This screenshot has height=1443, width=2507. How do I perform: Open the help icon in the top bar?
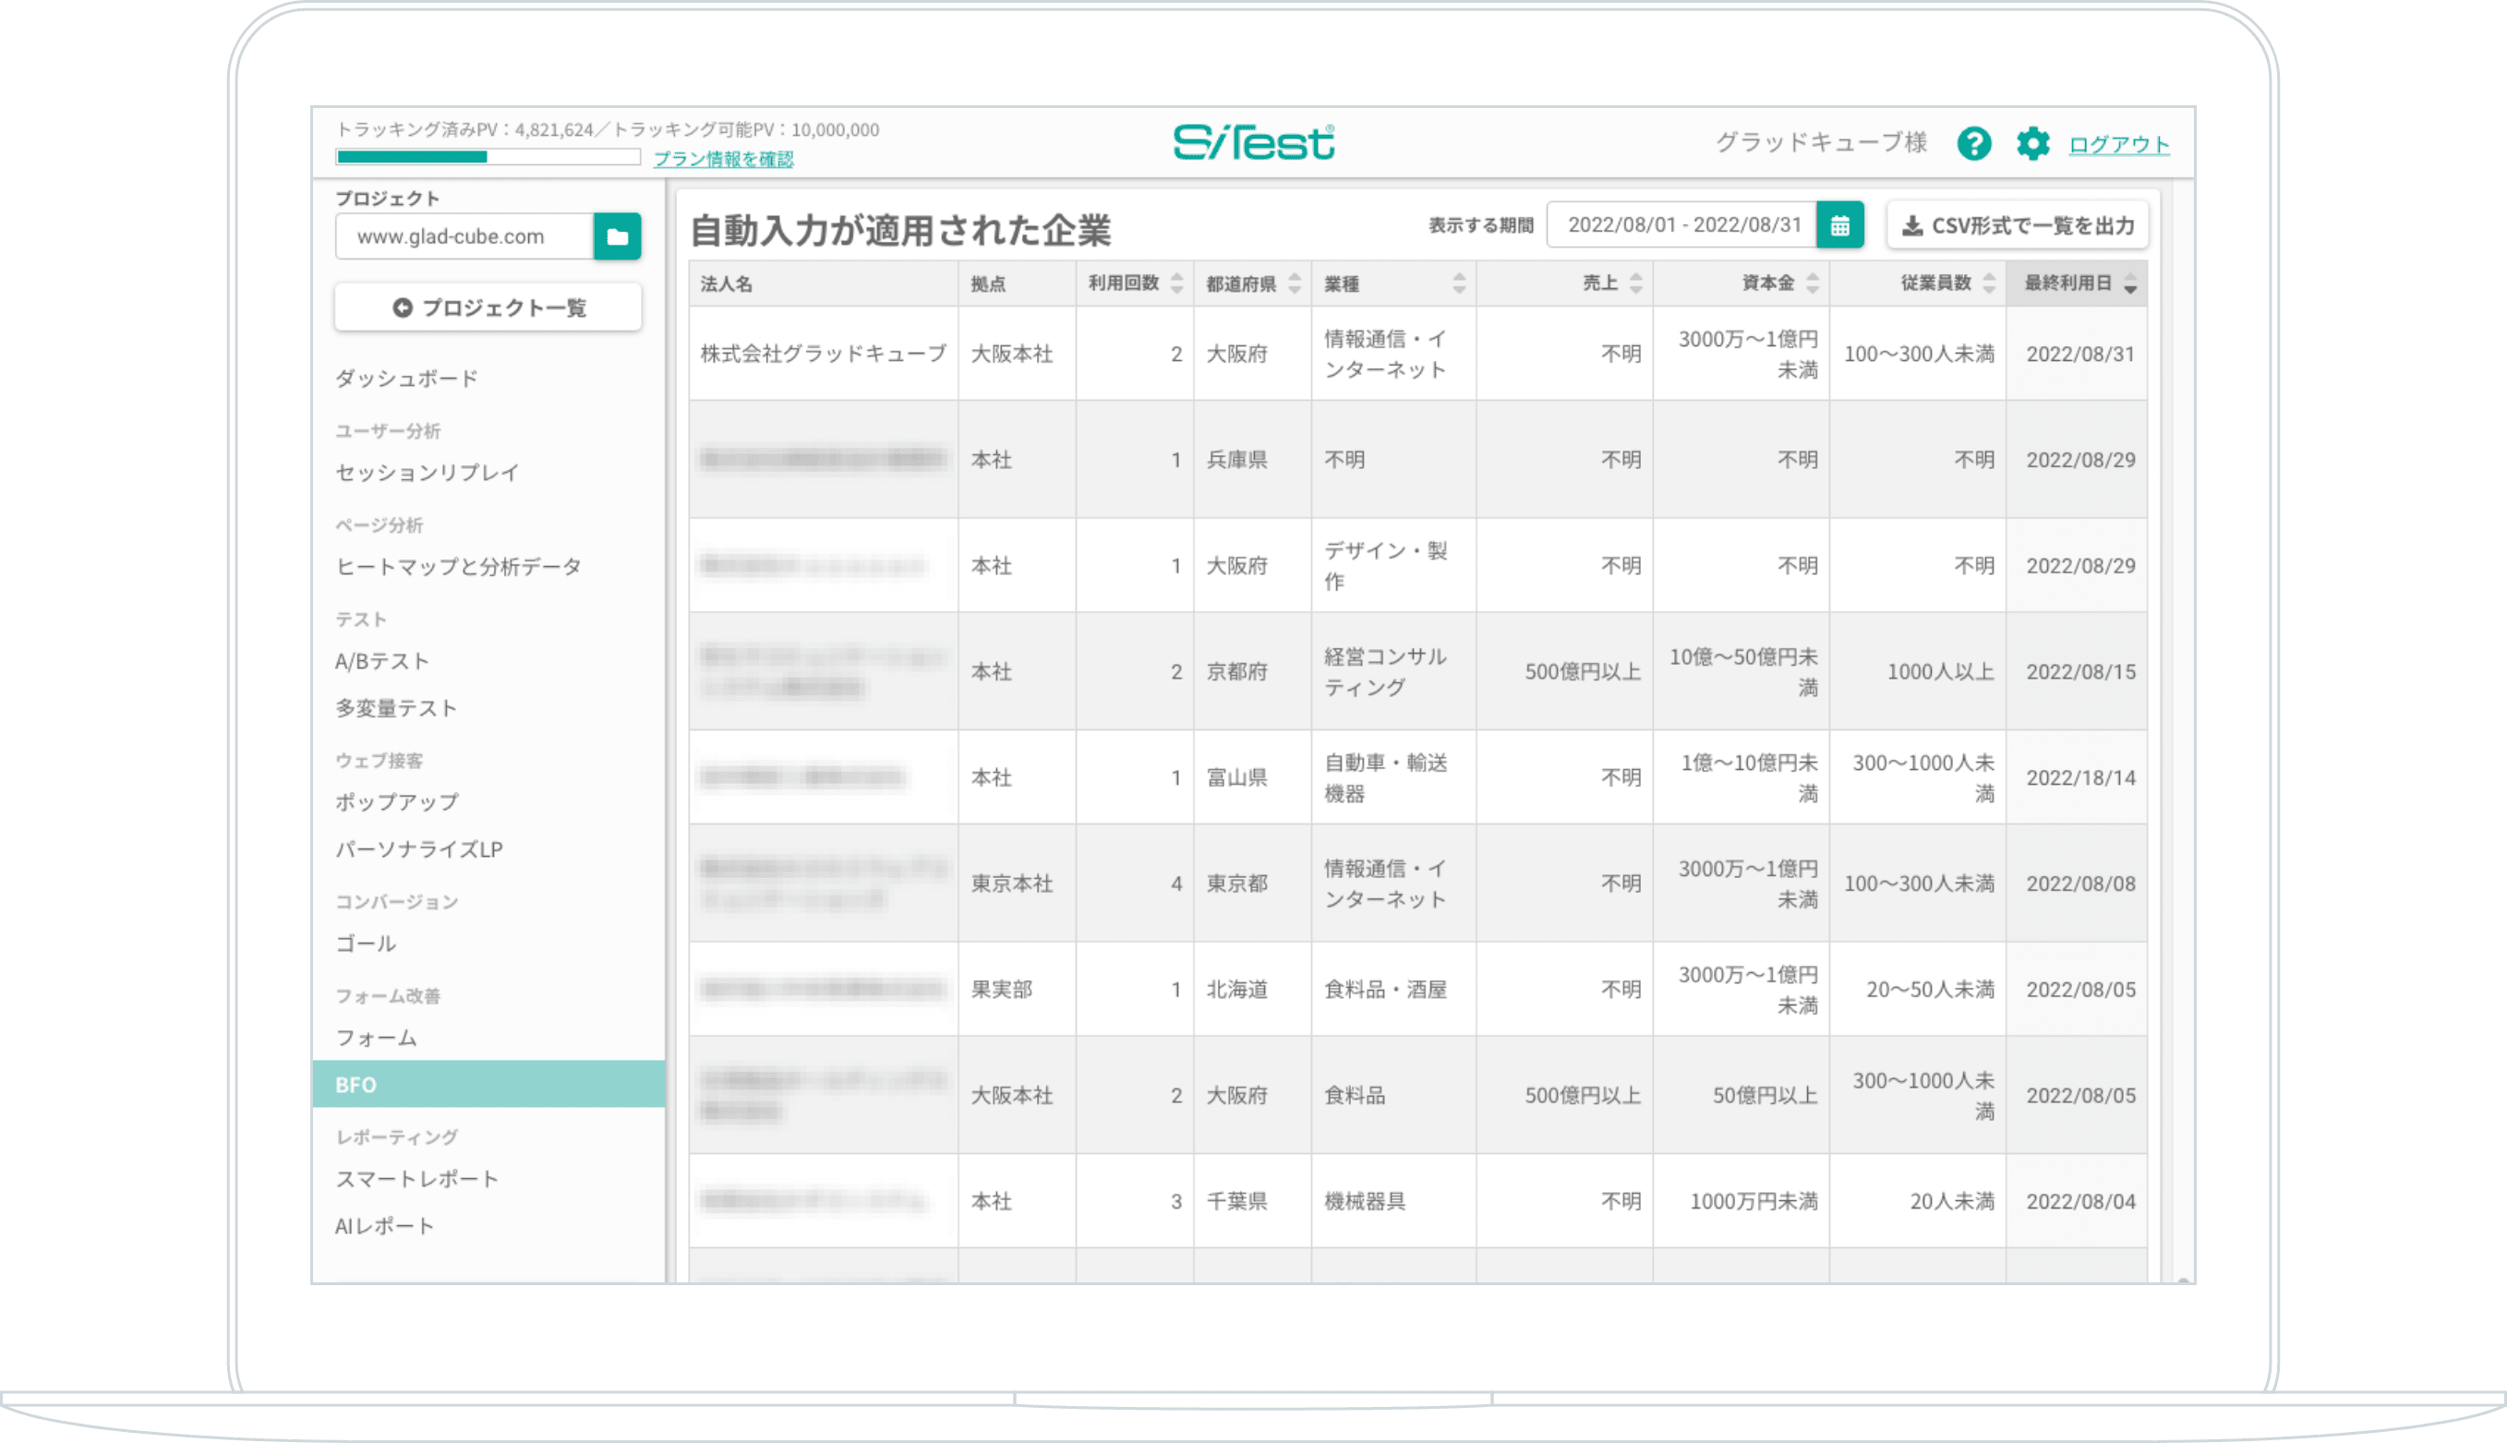[x=1976, y=144]
